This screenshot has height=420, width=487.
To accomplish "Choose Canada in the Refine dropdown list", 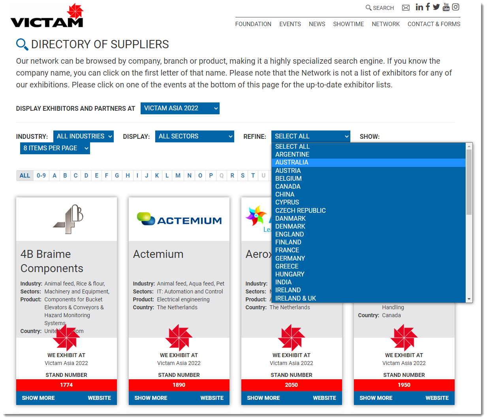I will [288, 186].
